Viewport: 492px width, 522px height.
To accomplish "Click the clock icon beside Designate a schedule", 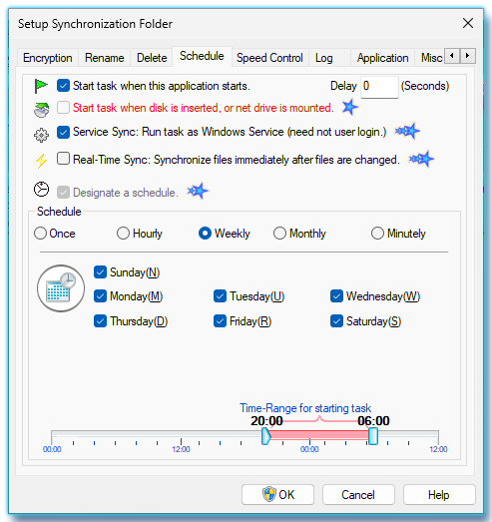I will pos(42,190).
